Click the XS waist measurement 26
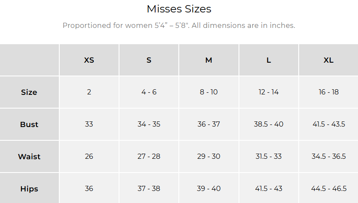 [x=89, y=157]
